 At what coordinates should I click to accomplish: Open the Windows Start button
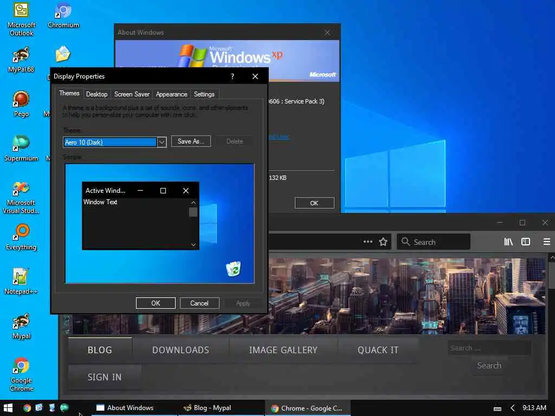[8, 408]
